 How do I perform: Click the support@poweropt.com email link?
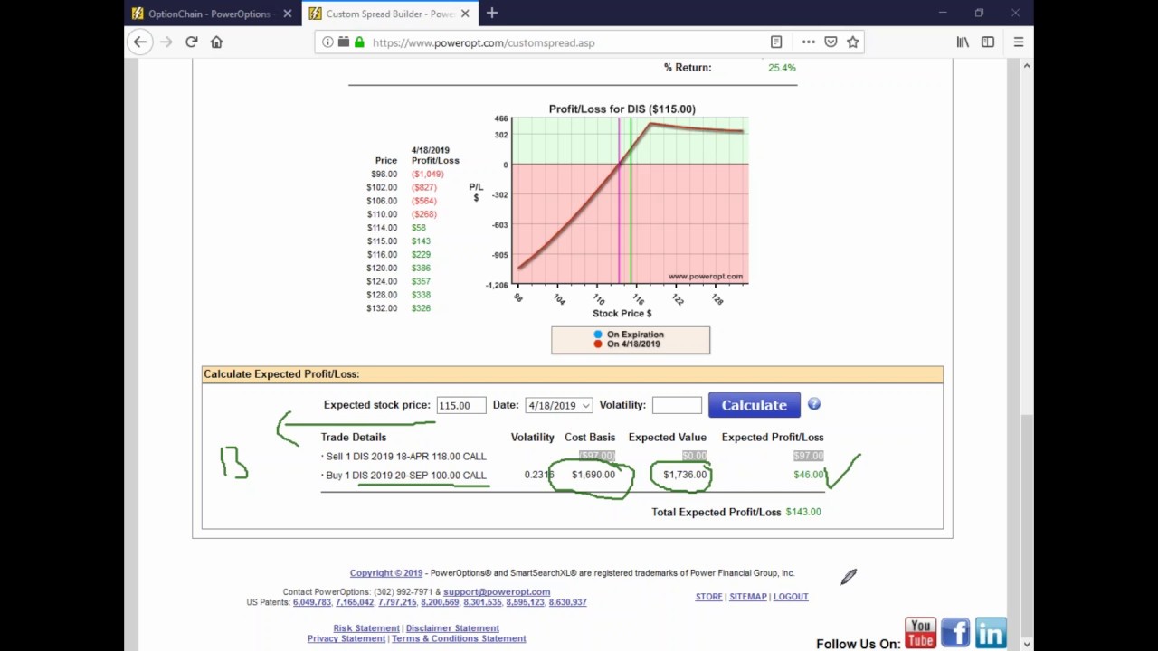[497, 592]
